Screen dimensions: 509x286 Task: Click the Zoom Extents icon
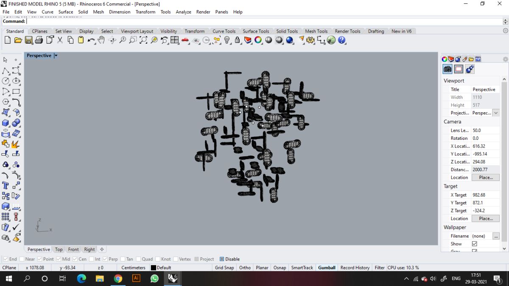[x=143, y=40]
